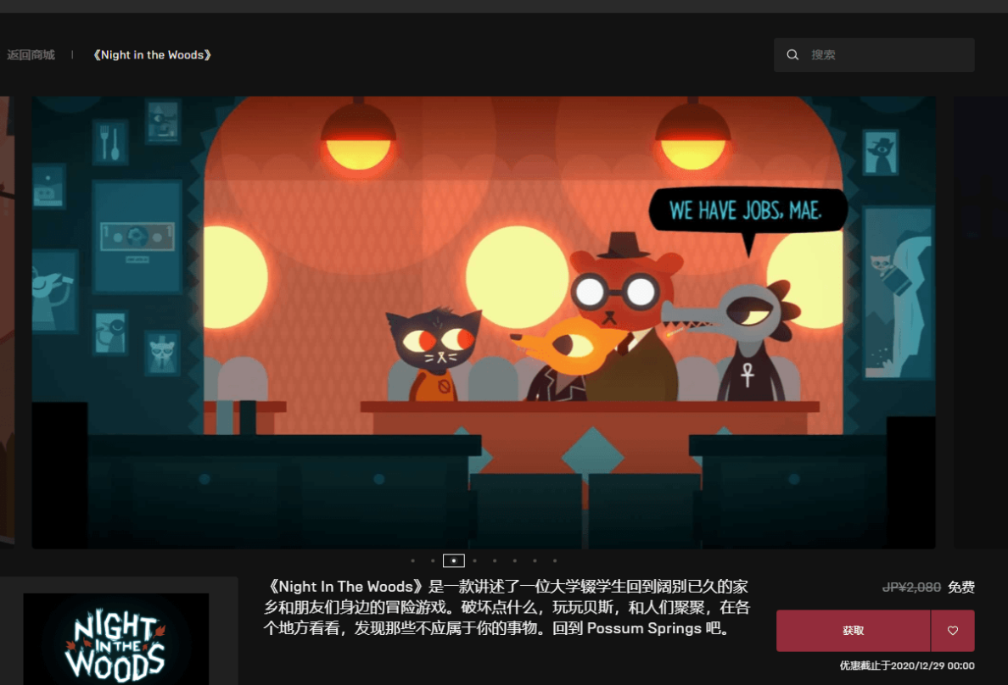Click the Night in the Woods logo image

pos(115,639)
